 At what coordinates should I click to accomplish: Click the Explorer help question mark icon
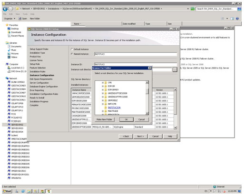pyautogui.click(x=237, y=19)
